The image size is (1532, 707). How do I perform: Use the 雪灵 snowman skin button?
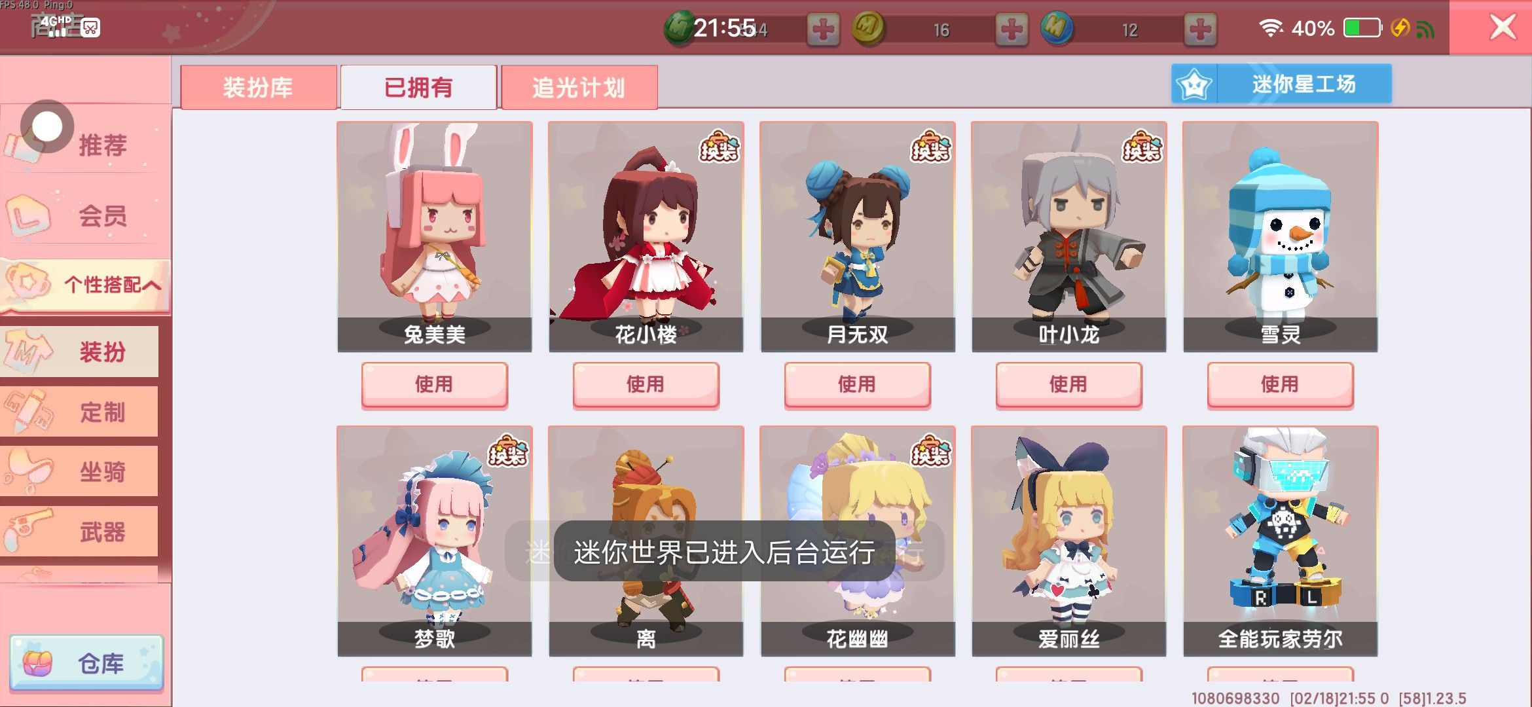(1280, 384)
